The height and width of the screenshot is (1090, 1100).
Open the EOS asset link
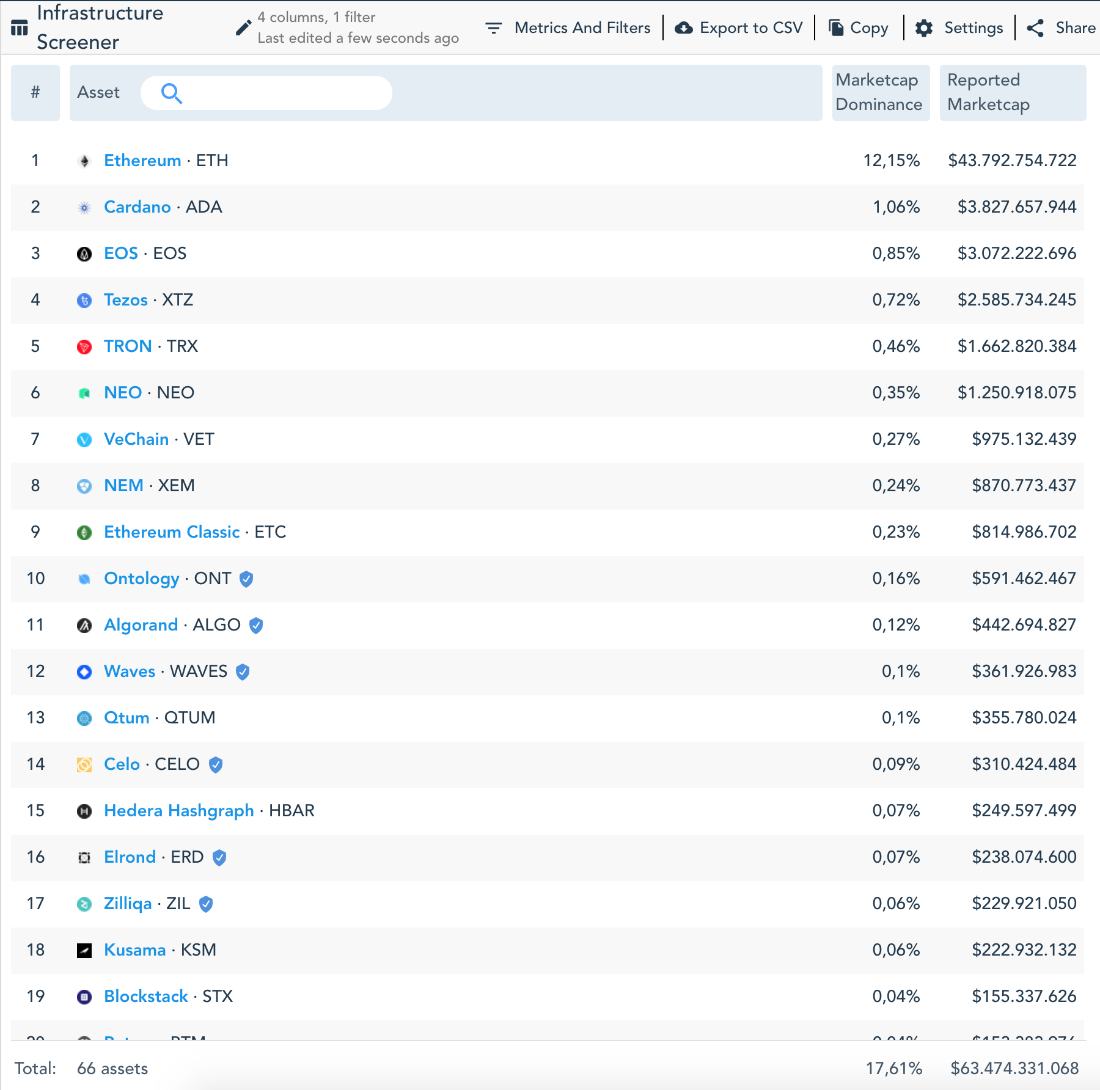click(x=121, y=254)
